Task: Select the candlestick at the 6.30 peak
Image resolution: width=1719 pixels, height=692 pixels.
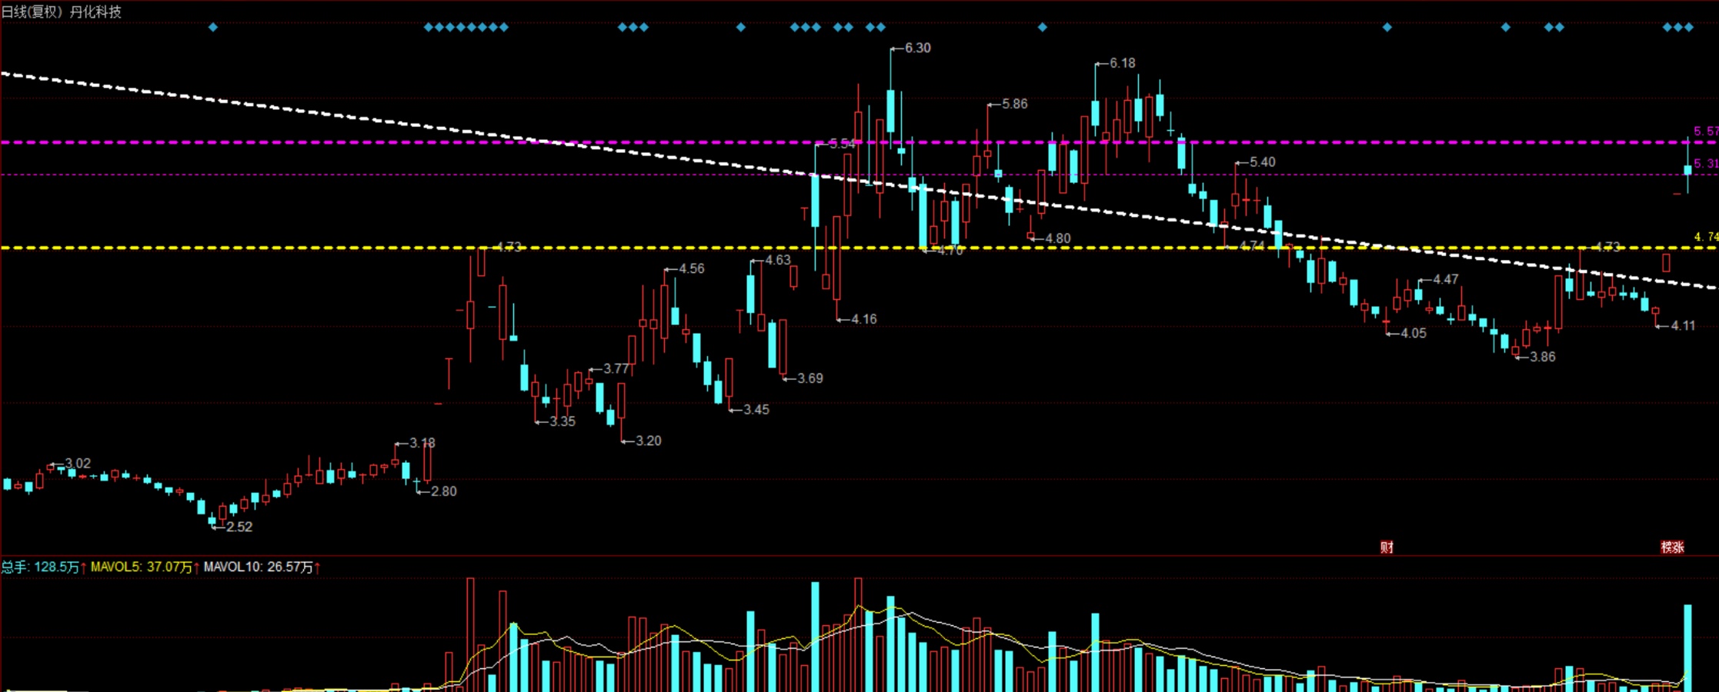Action: (890, 100)
